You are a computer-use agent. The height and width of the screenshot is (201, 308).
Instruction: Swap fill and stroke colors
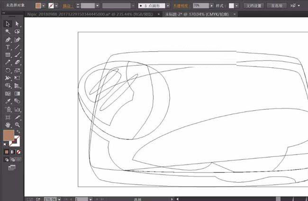(x=18, y=132)
